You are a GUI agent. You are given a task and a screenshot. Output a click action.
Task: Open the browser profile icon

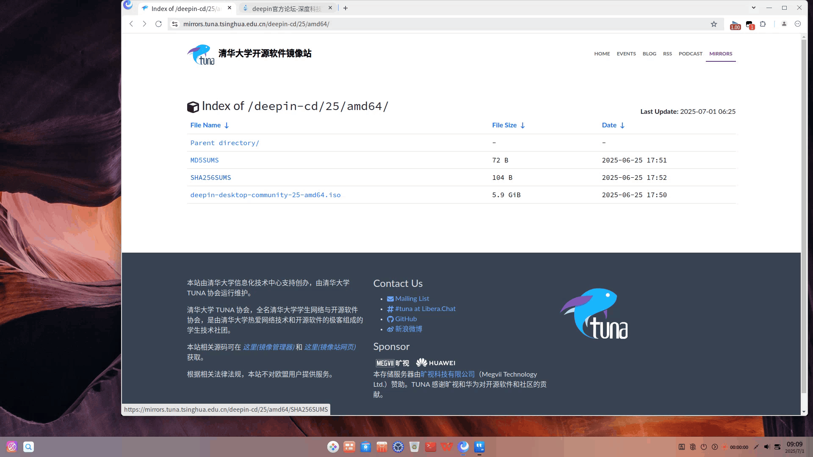point(784,24)
